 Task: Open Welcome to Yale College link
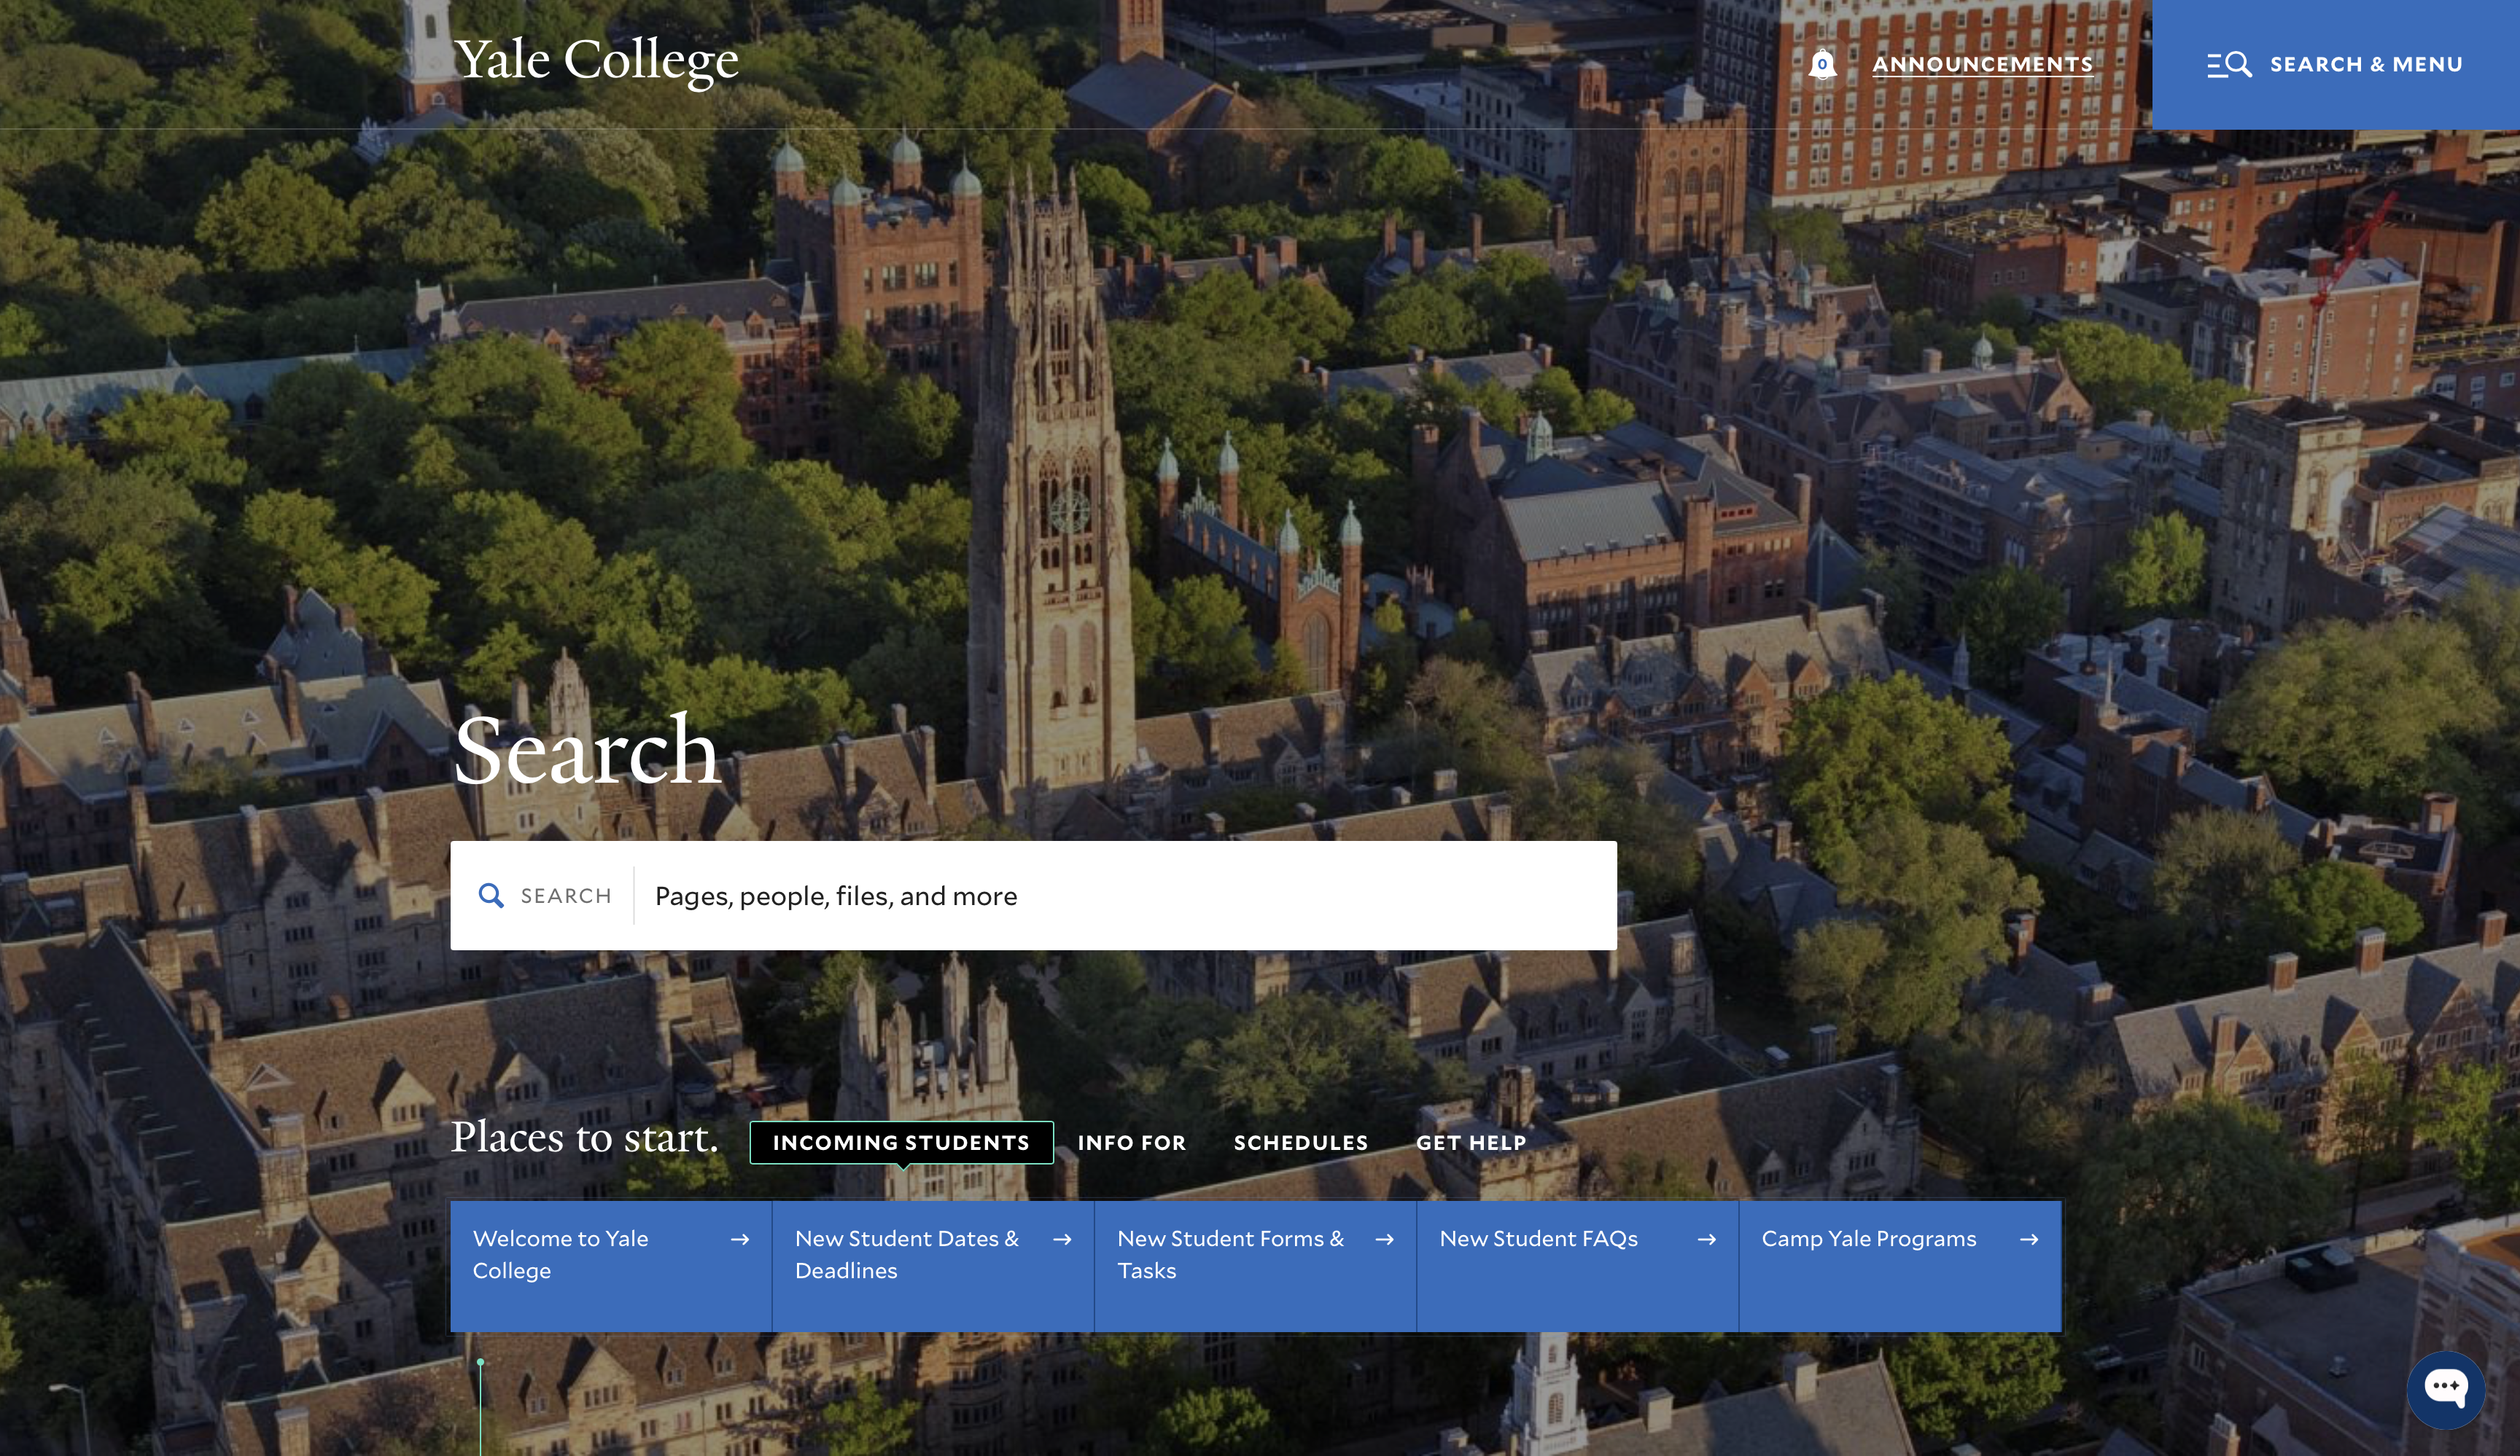[x=560, y=1254]
